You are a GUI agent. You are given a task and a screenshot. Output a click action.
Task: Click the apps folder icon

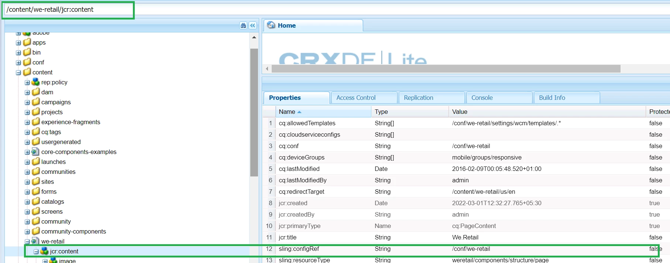coord(27,42)
